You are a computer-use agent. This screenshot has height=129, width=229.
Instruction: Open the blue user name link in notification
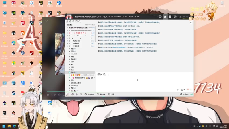(119, 48)
